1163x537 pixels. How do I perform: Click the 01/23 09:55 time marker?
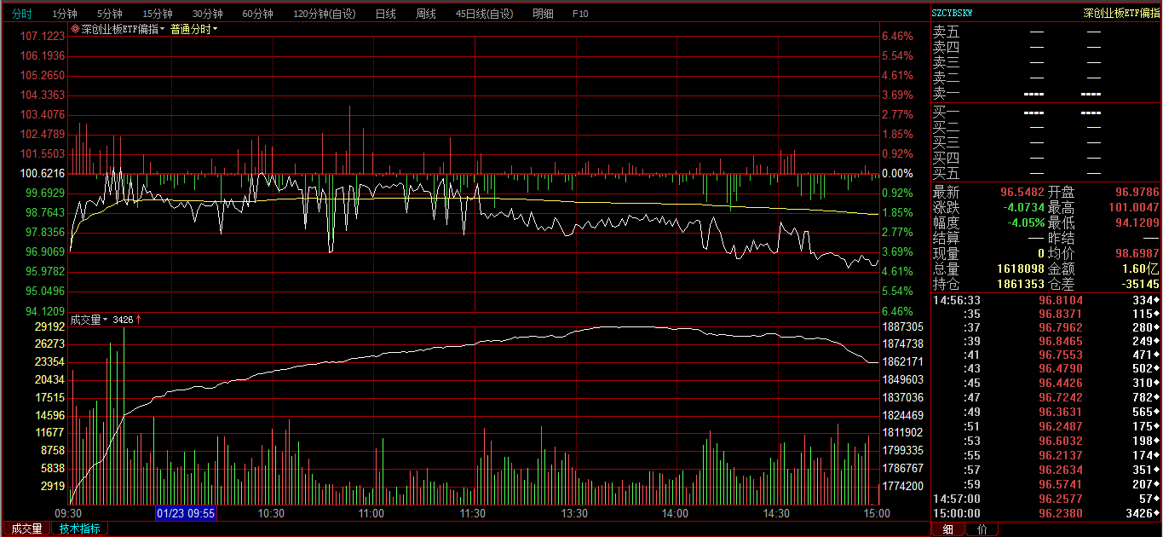pyautogui.click(x=185, y=514)
